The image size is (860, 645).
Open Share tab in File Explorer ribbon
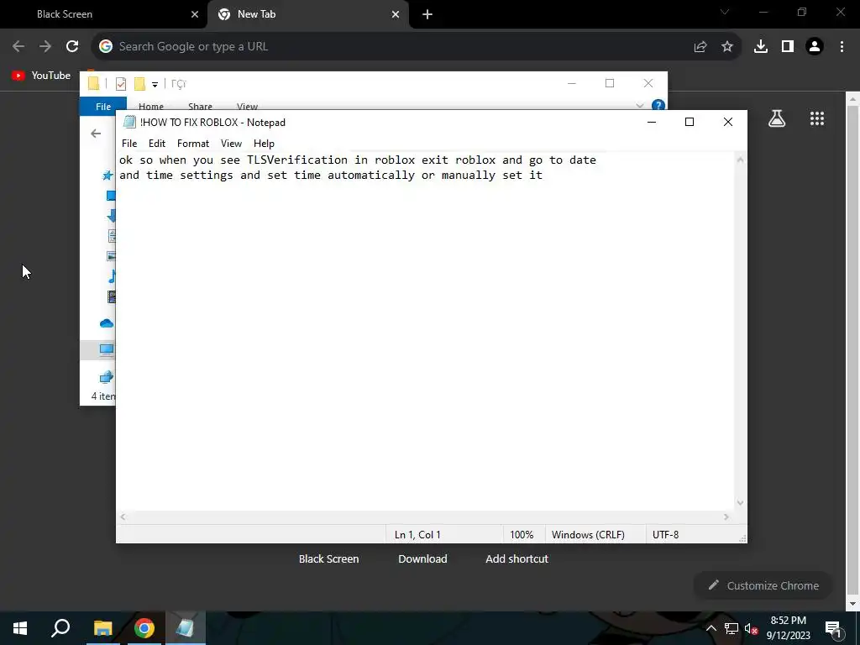tap(200, 106)
